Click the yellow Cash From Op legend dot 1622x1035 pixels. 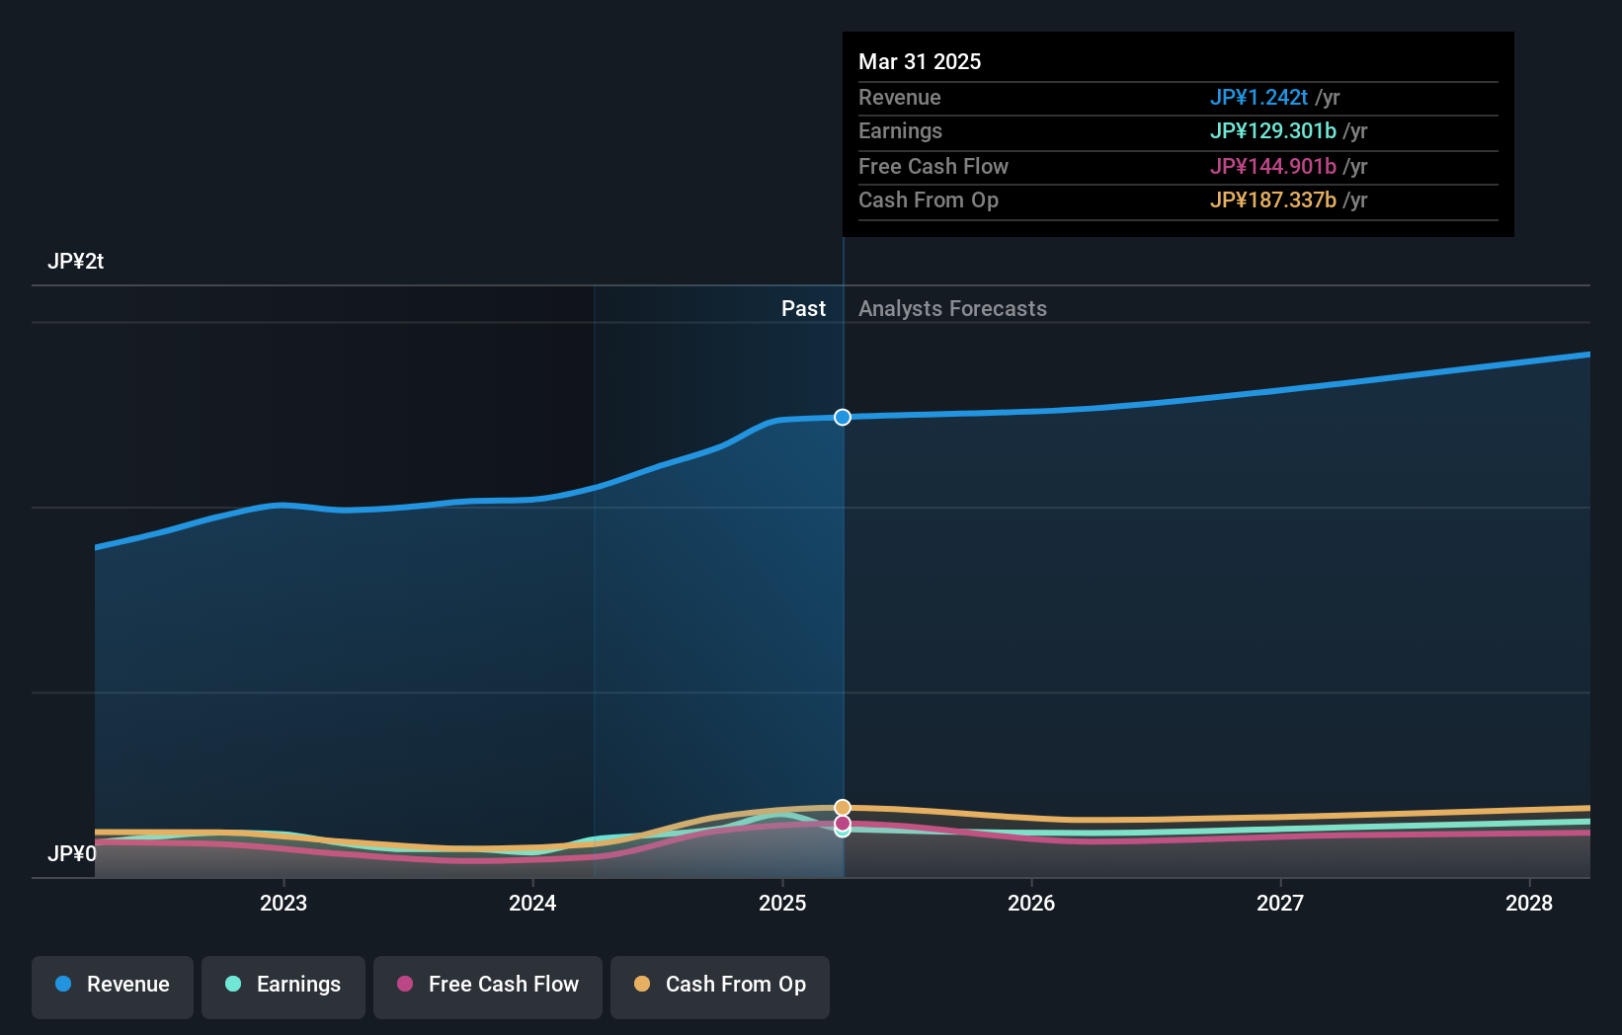click(642, 985)
